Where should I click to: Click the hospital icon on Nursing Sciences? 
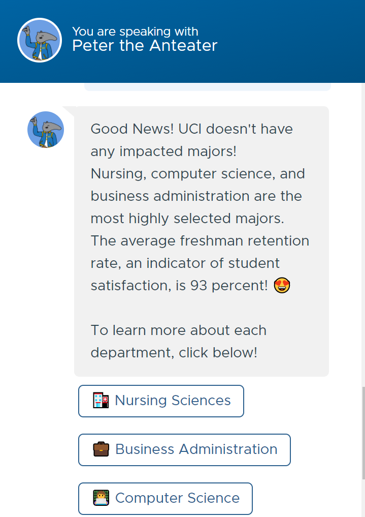[x=101, y=401]
